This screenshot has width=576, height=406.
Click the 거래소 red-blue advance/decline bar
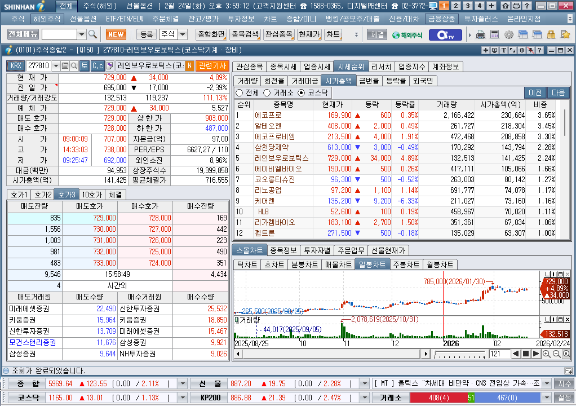click(475, 398)
